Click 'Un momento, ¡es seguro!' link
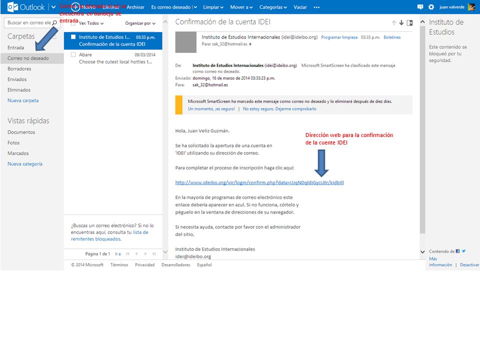Screen dimensions: 480x360 [211, 108]
